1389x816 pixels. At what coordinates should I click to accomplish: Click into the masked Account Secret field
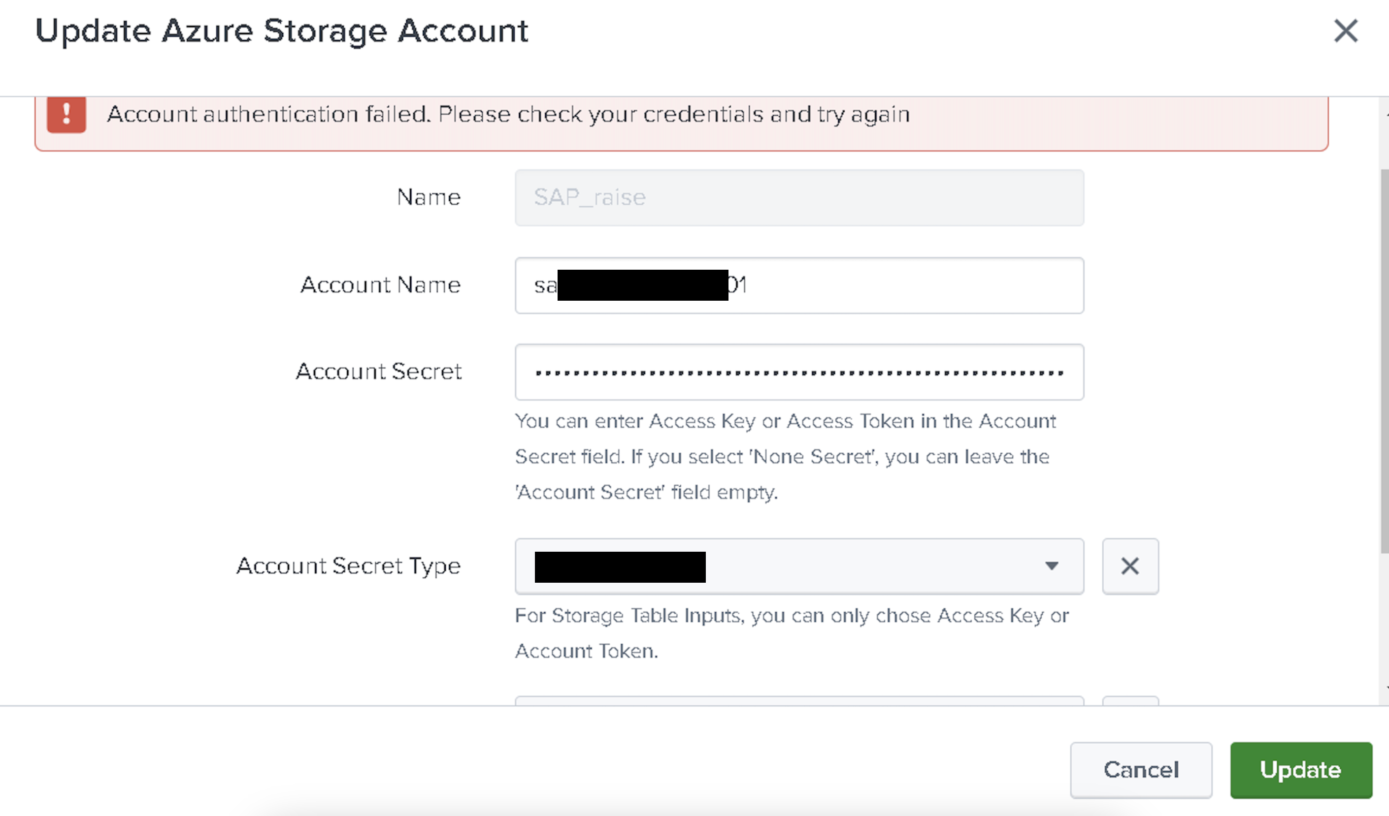coord(799,373)
